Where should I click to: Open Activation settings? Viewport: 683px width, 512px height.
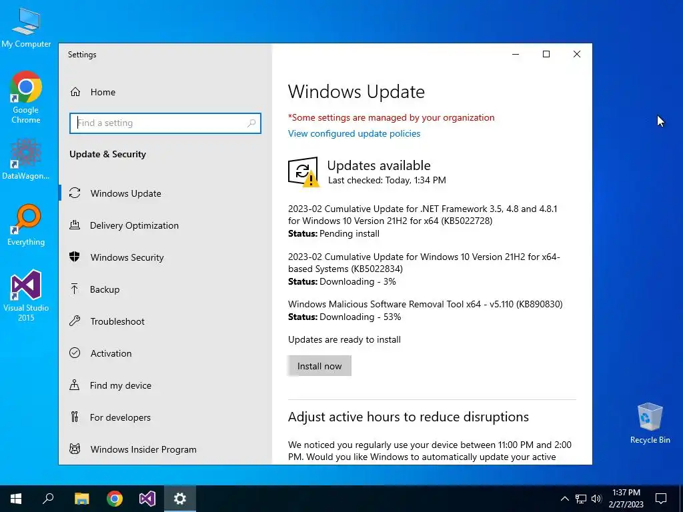tap(165, 353)
